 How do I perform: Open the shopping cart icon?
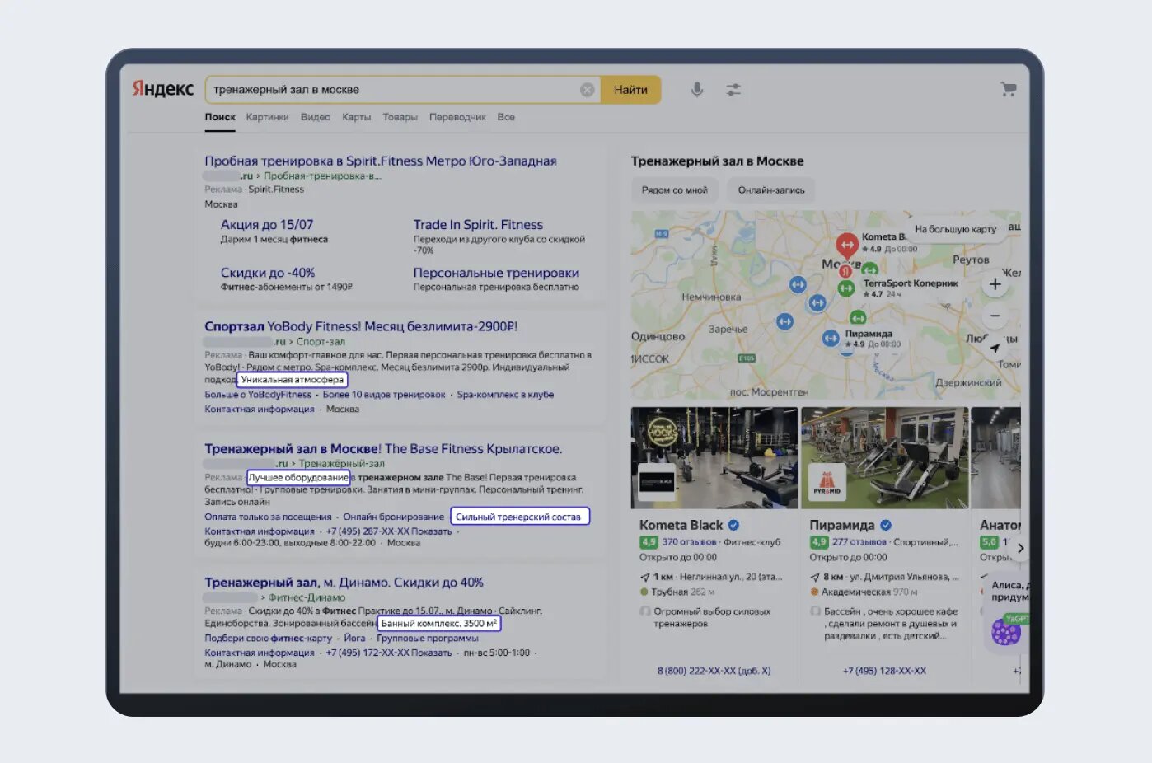pyautogui.click(x=1008, y=89)
